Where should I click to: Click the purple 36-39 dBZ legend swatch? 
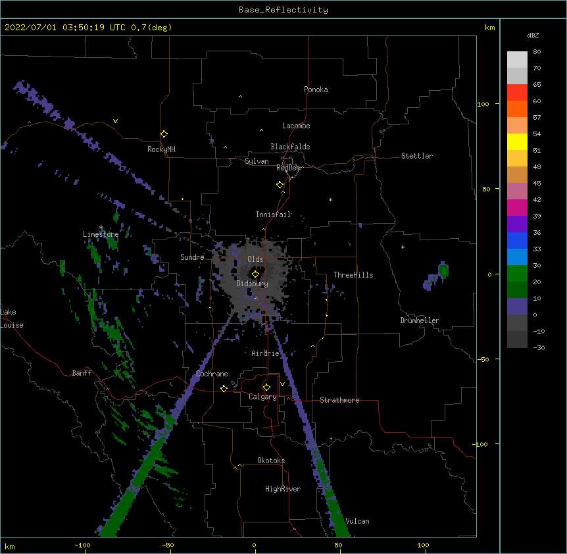[x=517, y=224]
